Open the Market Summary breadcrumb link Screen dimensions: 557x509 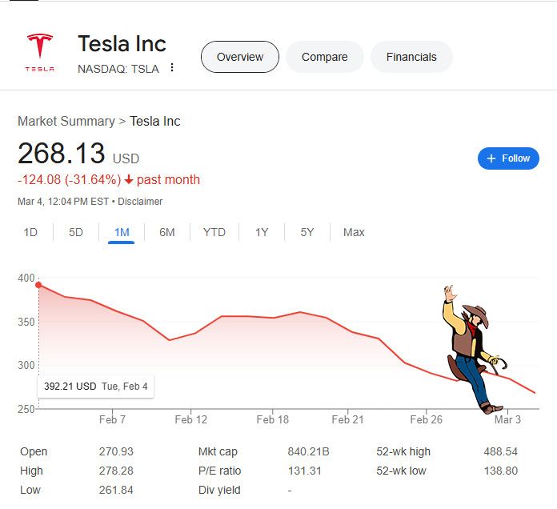click(66, 121)
